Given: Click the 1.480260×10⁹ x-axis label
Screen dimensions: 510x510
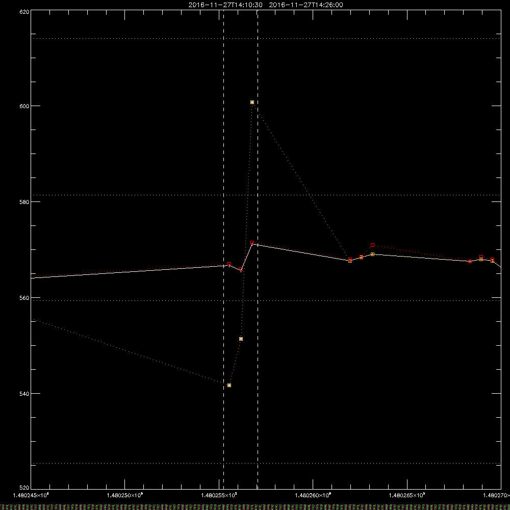Looking at the screenshot, I should (313, 495).
